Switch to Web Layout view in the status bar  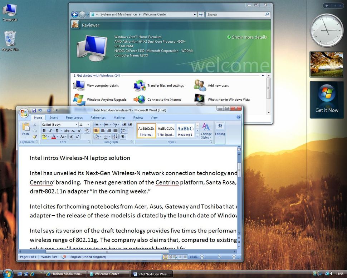[x=175, y=257]
